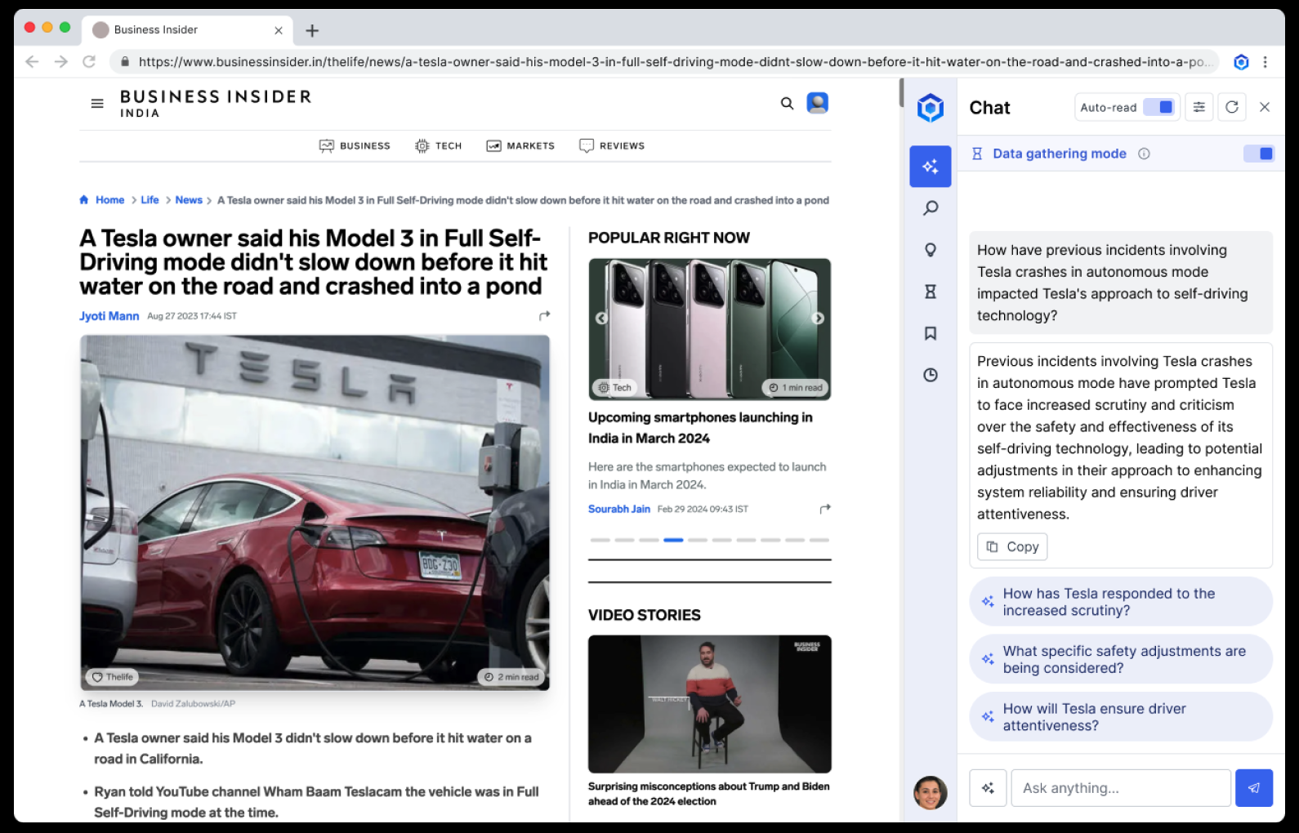Viewport: 1299px width, 833px height.
Task: Open the Business Insider profile icon
Action: pyautogui.click(x=818, y=103)
